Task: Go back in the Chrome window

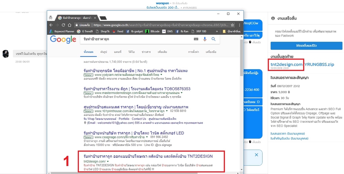Action: coord(51,25)
